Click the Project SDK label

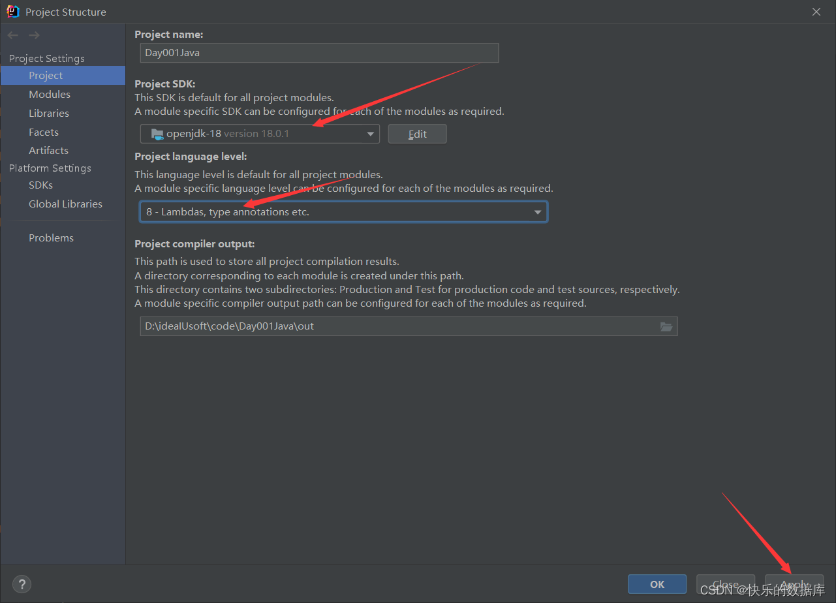click(165, 84)
